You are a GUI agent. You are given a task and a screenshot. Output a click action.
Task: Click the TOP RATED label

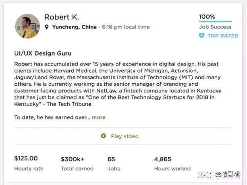(223, 36)
